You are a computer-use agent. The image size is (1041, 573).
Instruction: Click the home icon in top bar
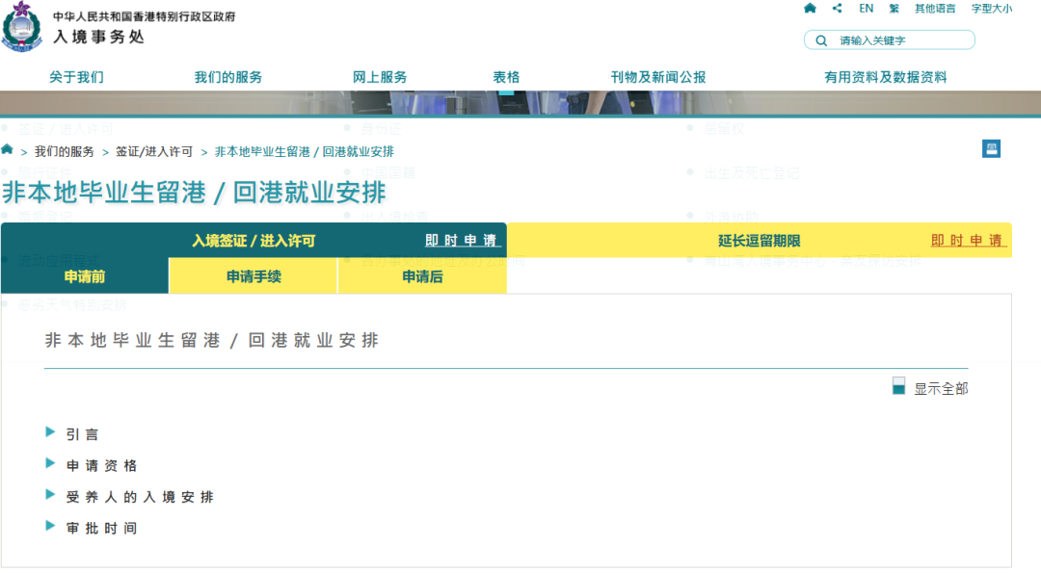(810, 9)
